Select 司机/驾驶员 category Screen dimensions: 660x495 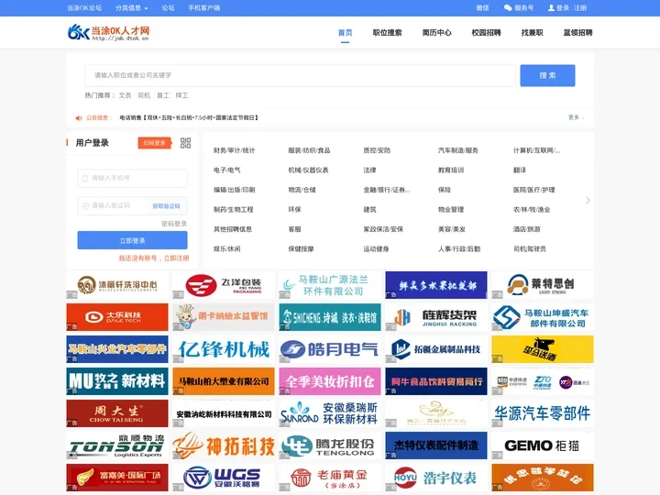coord(530,249)
